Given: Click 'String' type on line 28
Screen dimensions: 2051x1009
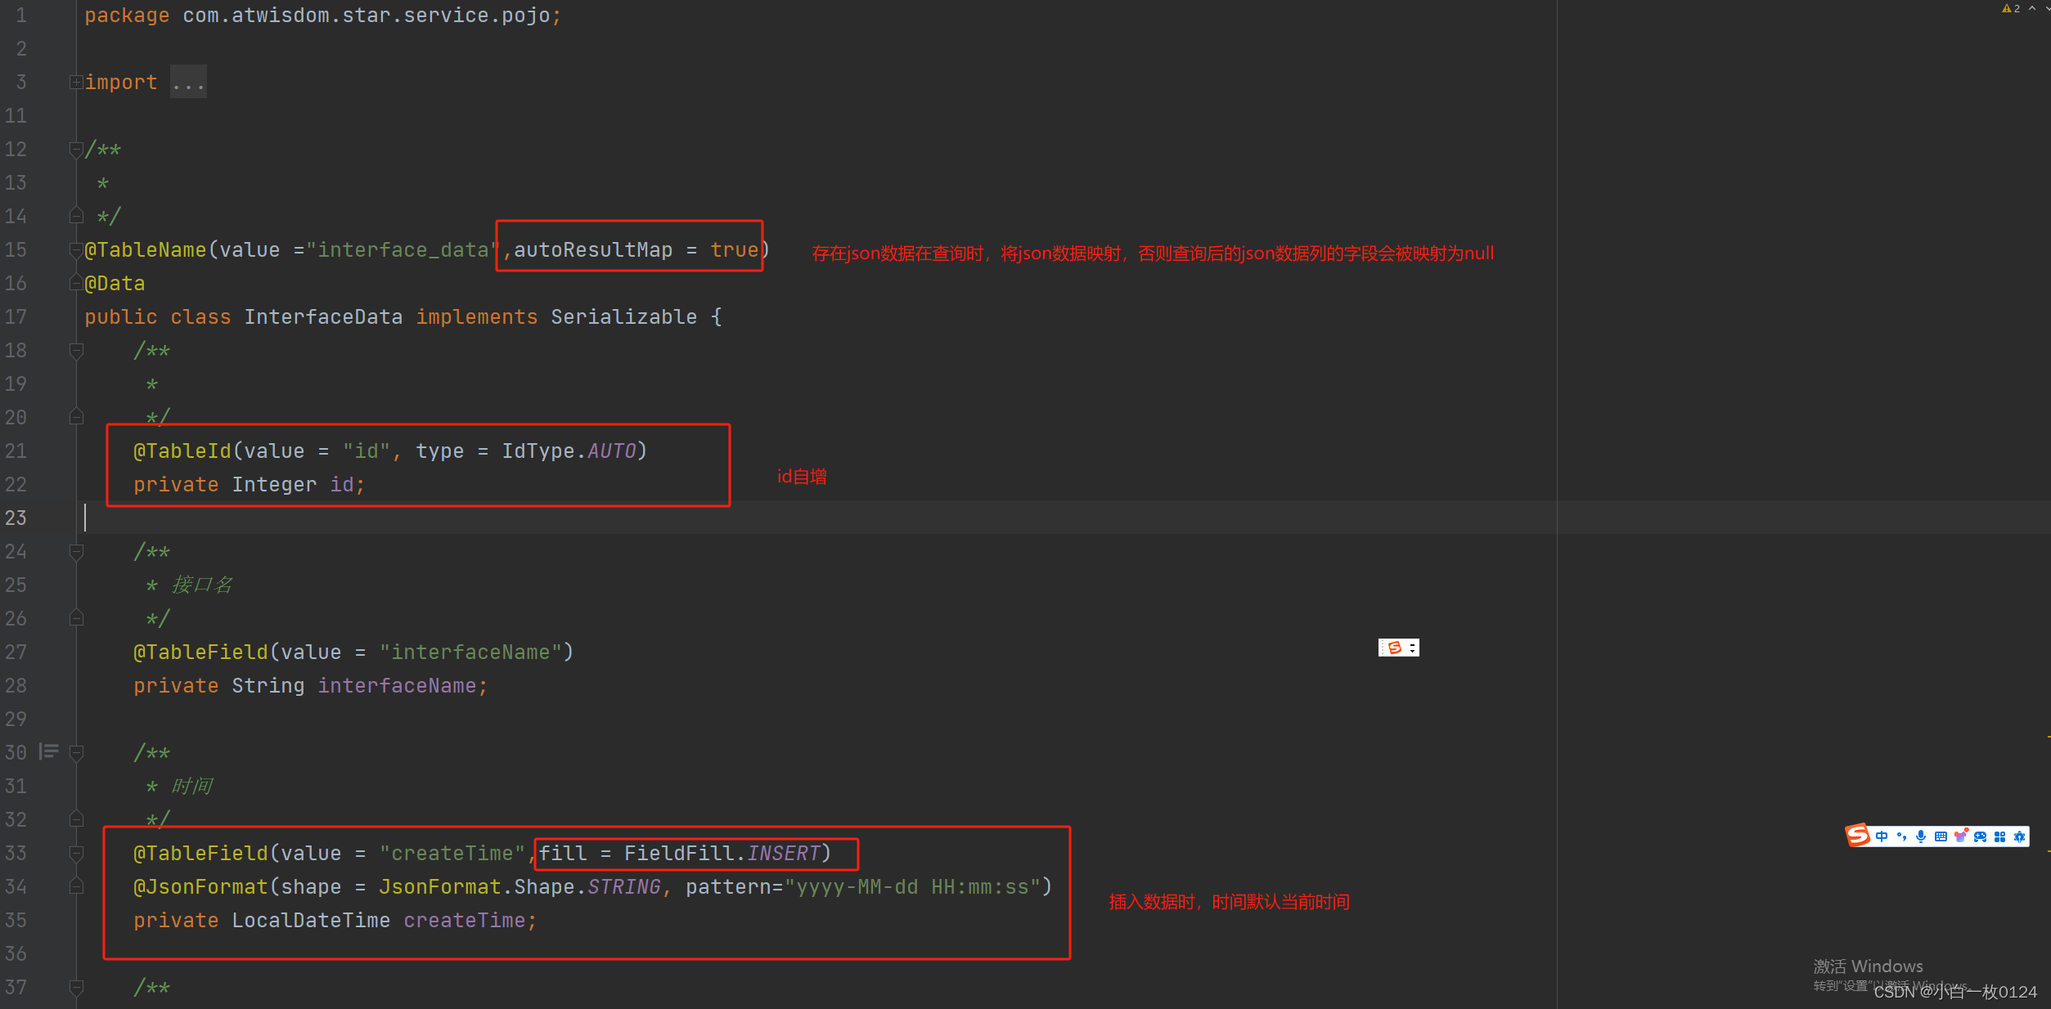Looking at the screenshot, I should coord(268,686).
